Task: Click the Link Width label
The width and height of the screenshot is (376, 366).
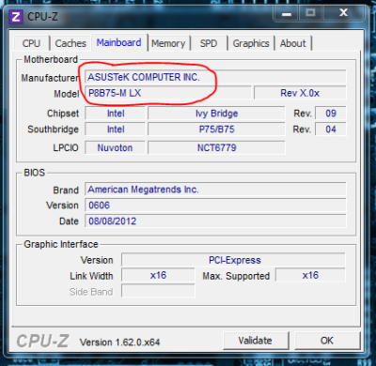Action: coord(91,276)
